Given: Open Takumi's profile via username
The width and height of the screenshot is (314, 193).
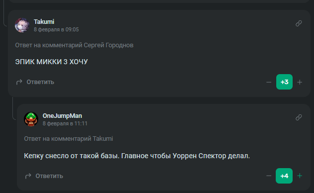Looking at the screenshot, I should 44,22.
